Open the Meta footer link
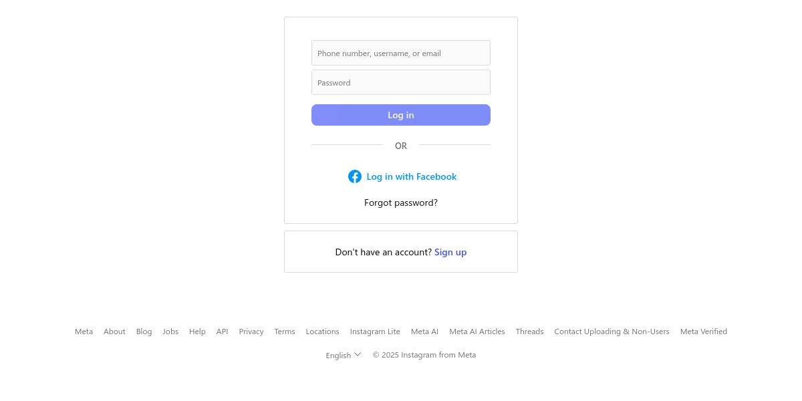This screenshot has height=401, width=802. (84, 331)
